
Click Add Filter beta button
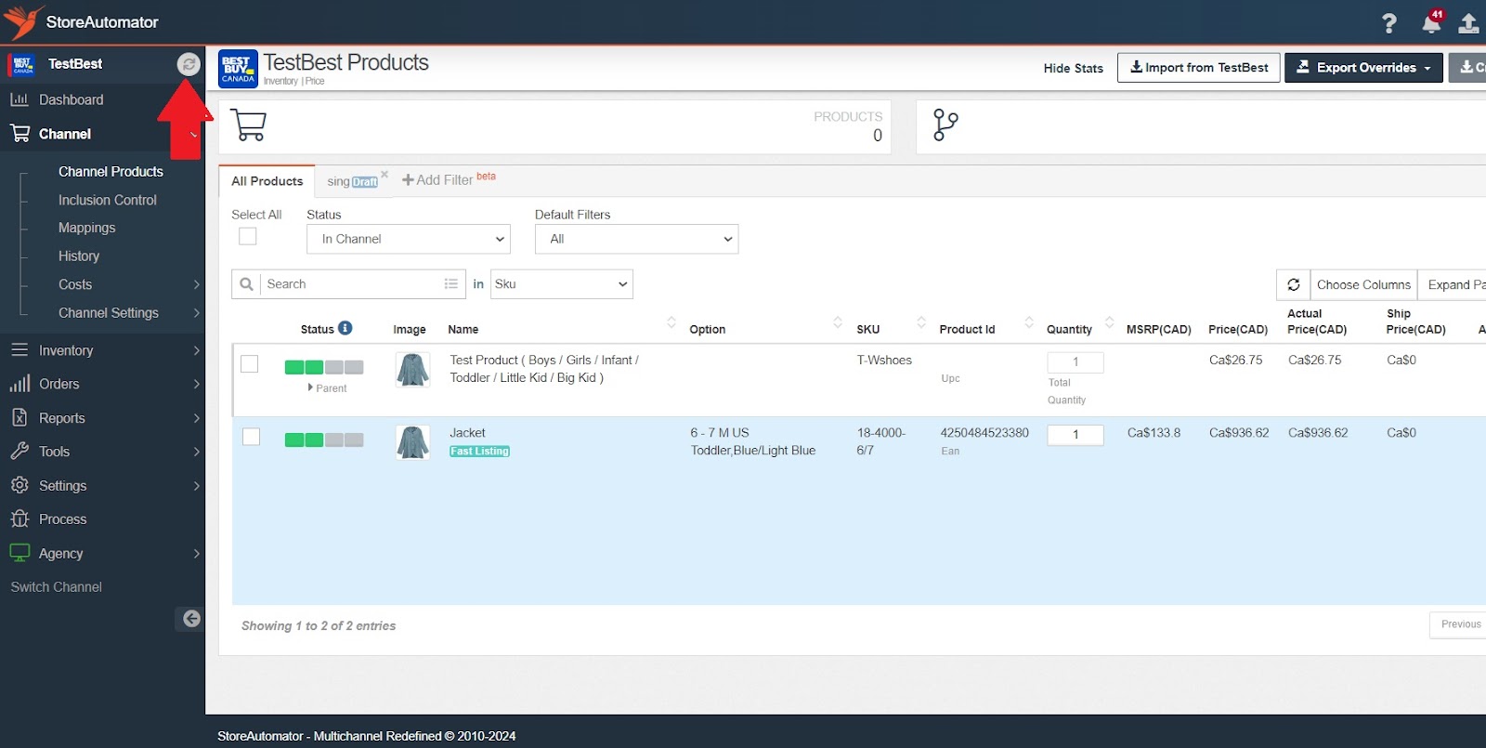tap(449, 179)
